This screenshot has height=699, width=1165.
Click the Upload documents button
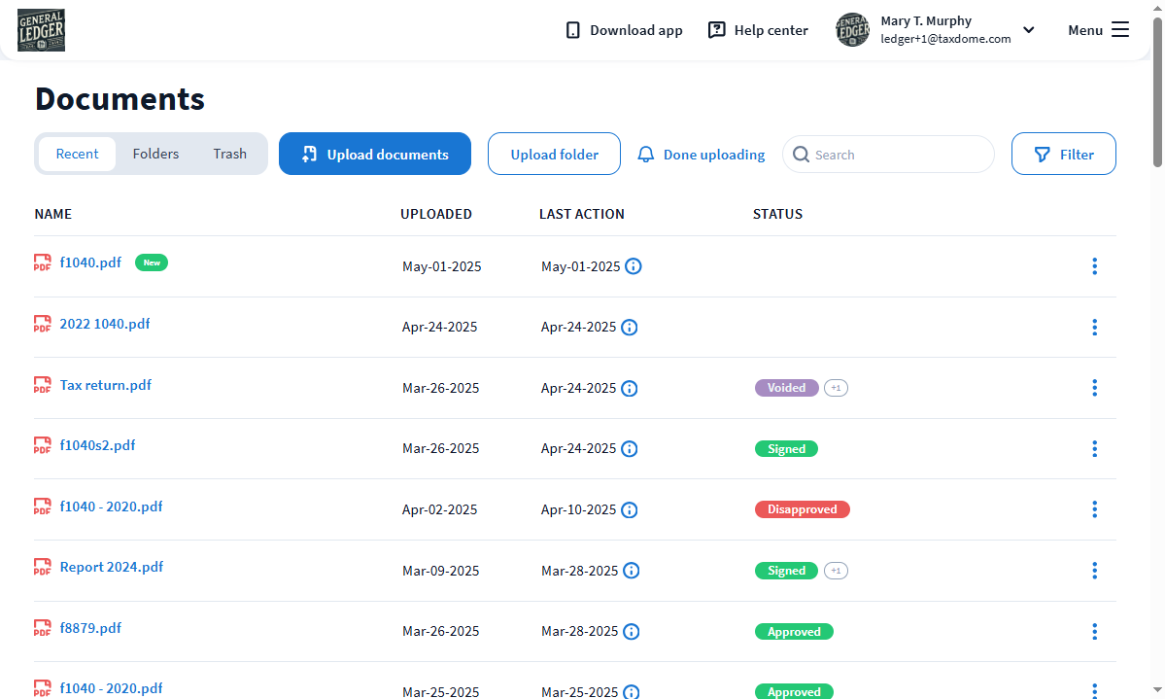(x=375, y=154)
